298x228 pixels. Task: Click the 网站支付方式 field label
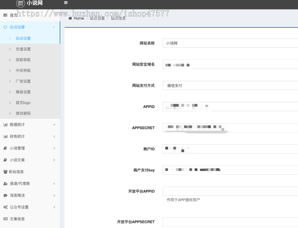click(x=143, y=85)
